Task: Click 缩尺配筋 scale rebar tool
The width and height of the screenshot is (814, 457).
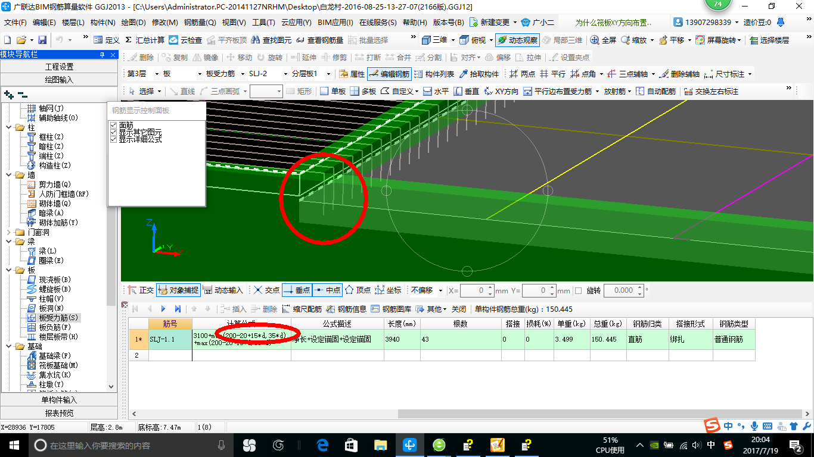Action: (302, 309)
